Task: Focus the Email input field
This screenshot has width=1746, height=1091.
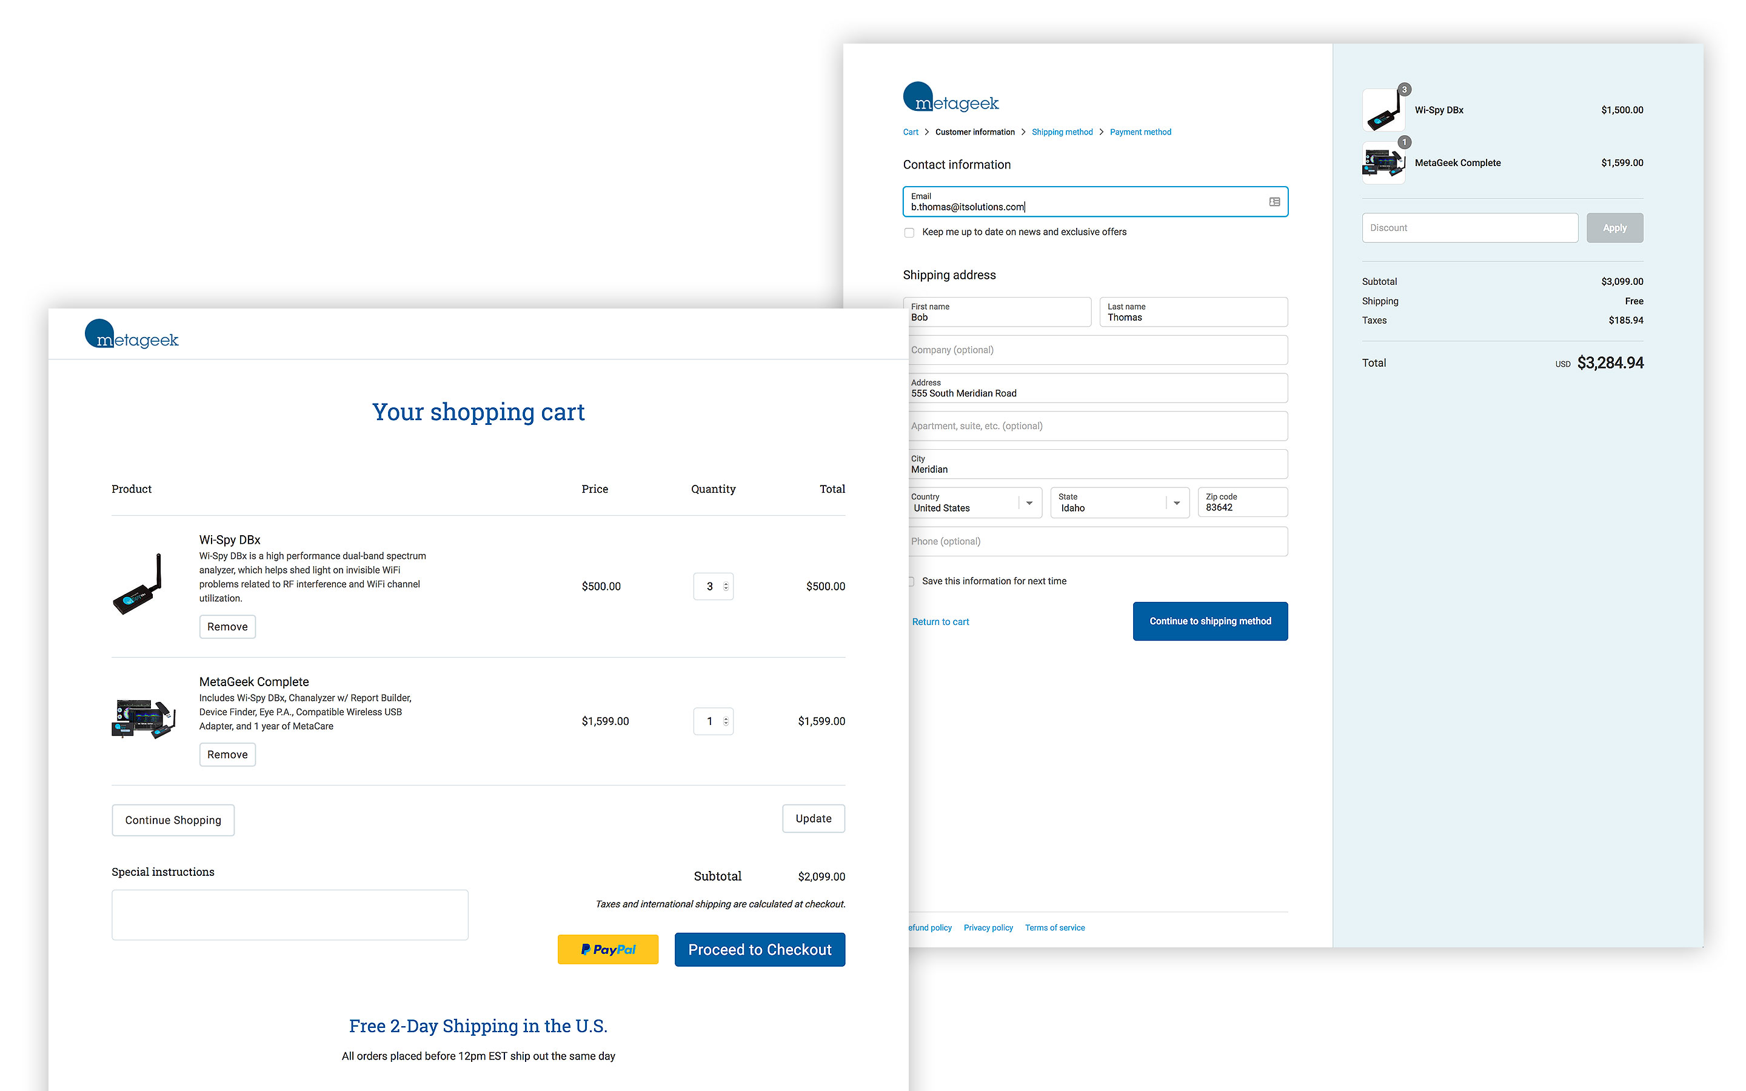Action: tap(1095, 202)
